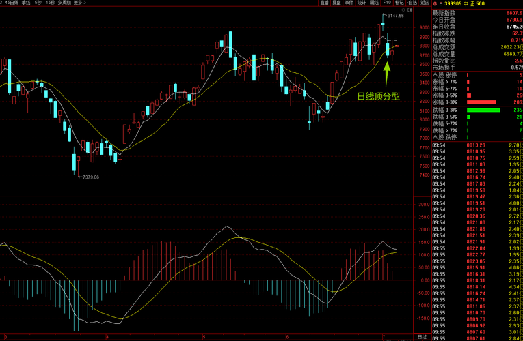Click the red G icon in quote header
Screen dimensions: 523x341
click(x=435, y=3)
